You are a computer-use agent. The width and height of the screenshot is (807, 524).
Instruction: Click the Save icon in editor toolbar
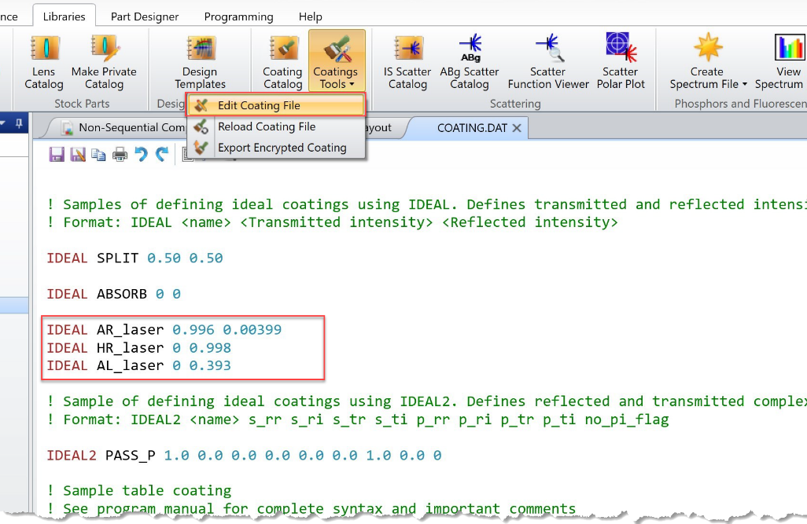(x=57, y=154)
